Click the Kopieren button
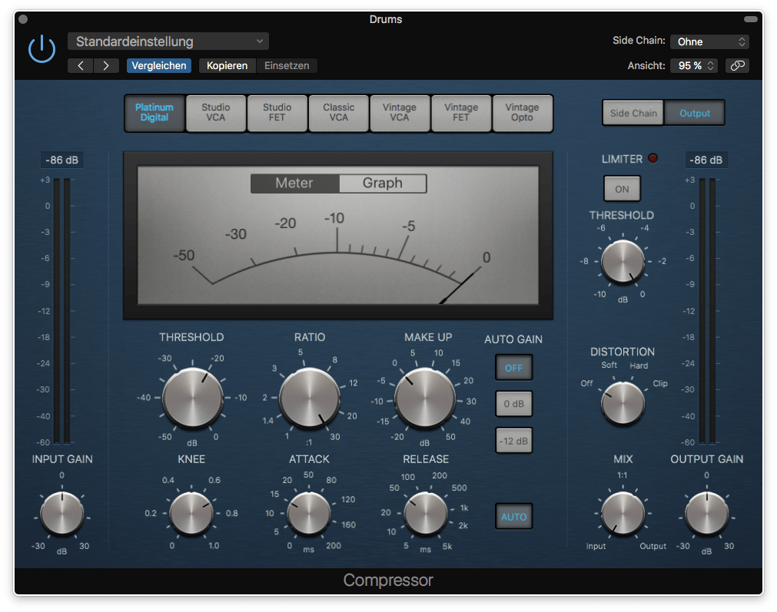This screenshot has width=777, height=612. pyautogui.click(x=227, y=65)
